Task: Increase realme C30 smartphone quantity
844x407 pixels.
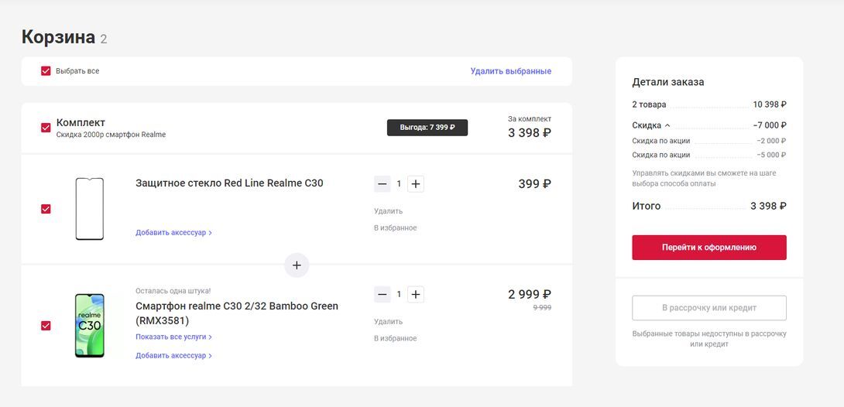Action: pos(416,294)
